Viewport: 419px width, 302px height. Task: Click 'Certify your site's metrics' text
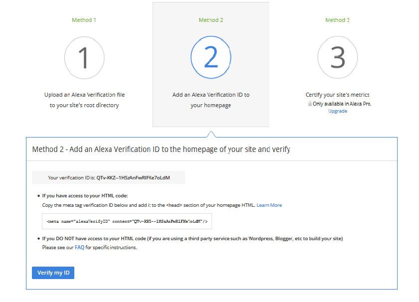click(x=338, y=95)
